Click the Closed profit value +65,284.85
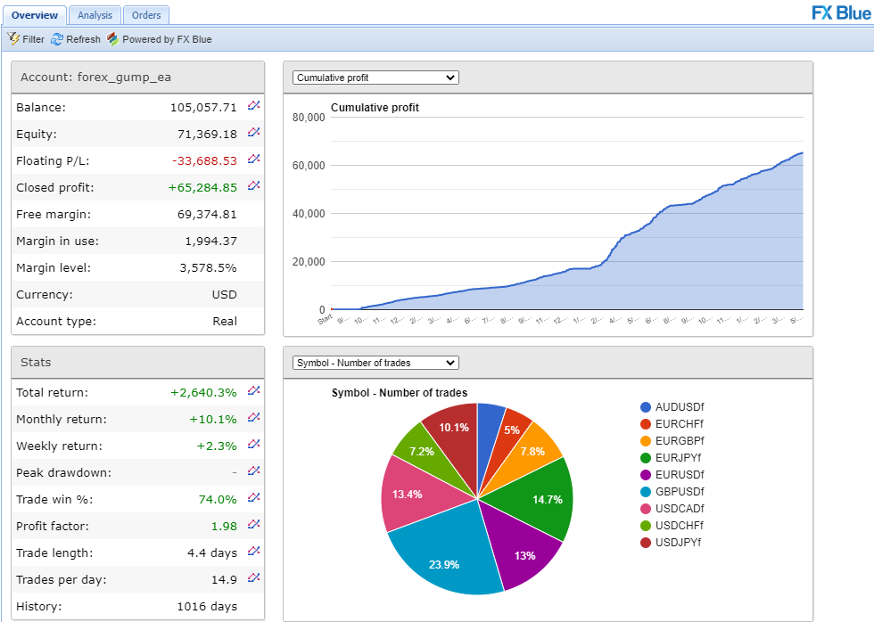 (202, 188)
